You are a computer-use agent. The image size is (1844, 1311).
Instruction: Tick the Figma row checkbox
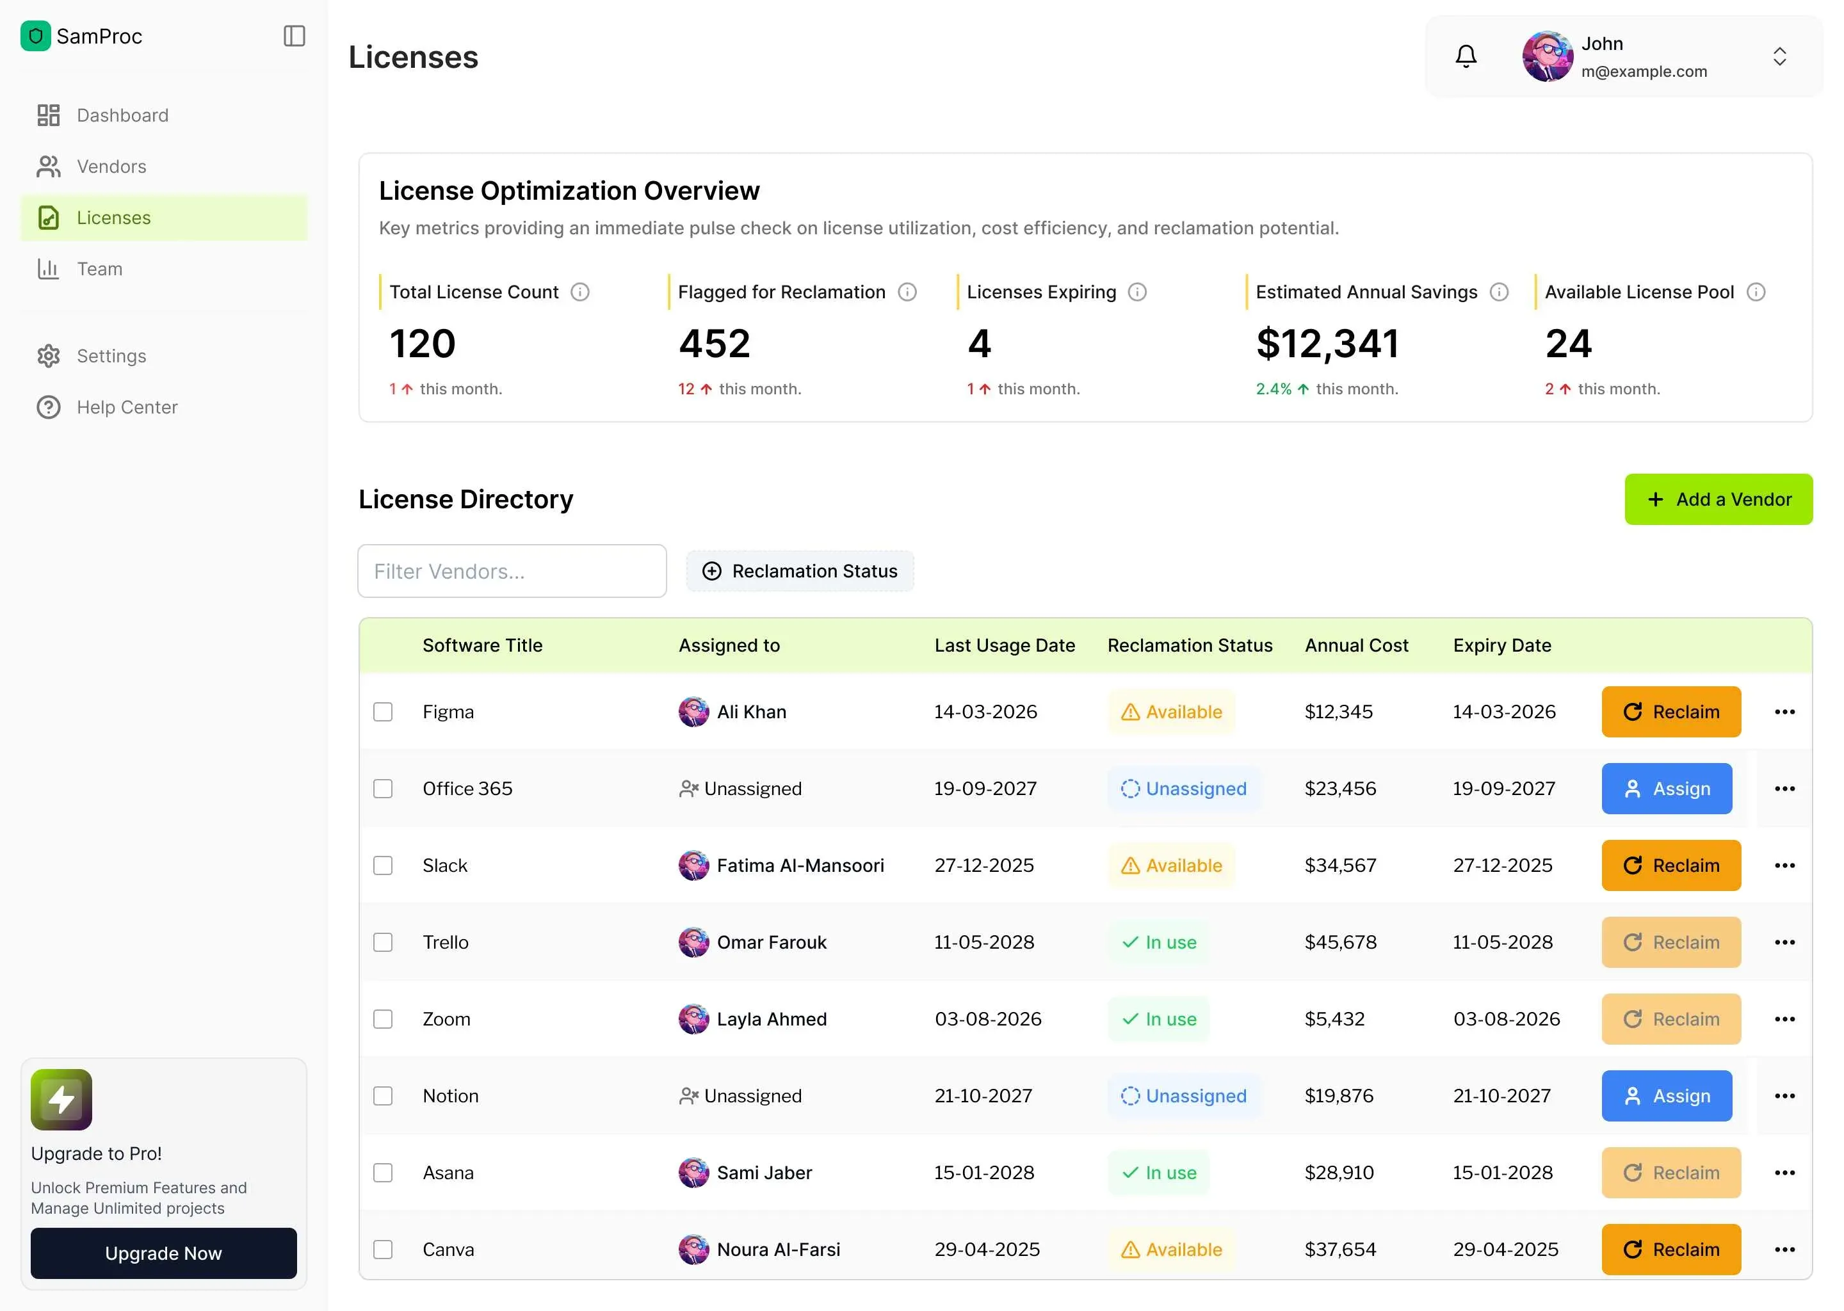click(383, 712)
